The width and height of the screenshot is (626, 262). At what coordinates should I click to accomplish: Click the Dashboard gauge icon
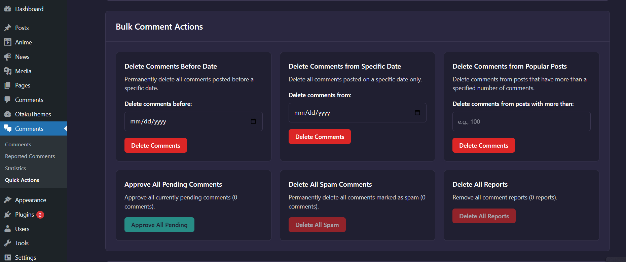pos(7,9)
